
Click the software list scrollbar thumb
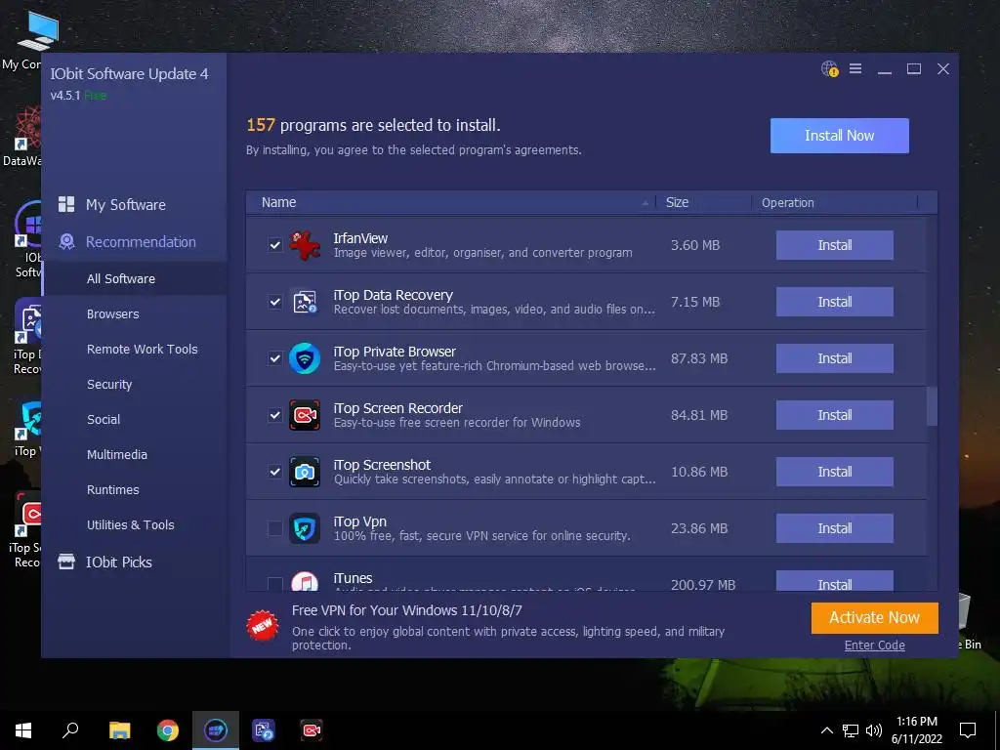[x=932, y=405]
